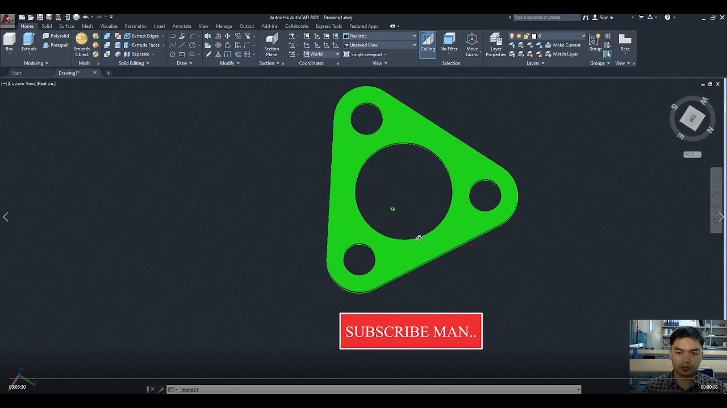Open the Realistic visual style dropdown
727x408 pixels.
379,36
